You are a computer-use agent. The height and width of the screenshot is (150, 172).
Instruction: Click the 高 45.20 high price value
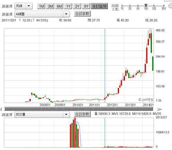pyautogui.click(x=123, y=20)
